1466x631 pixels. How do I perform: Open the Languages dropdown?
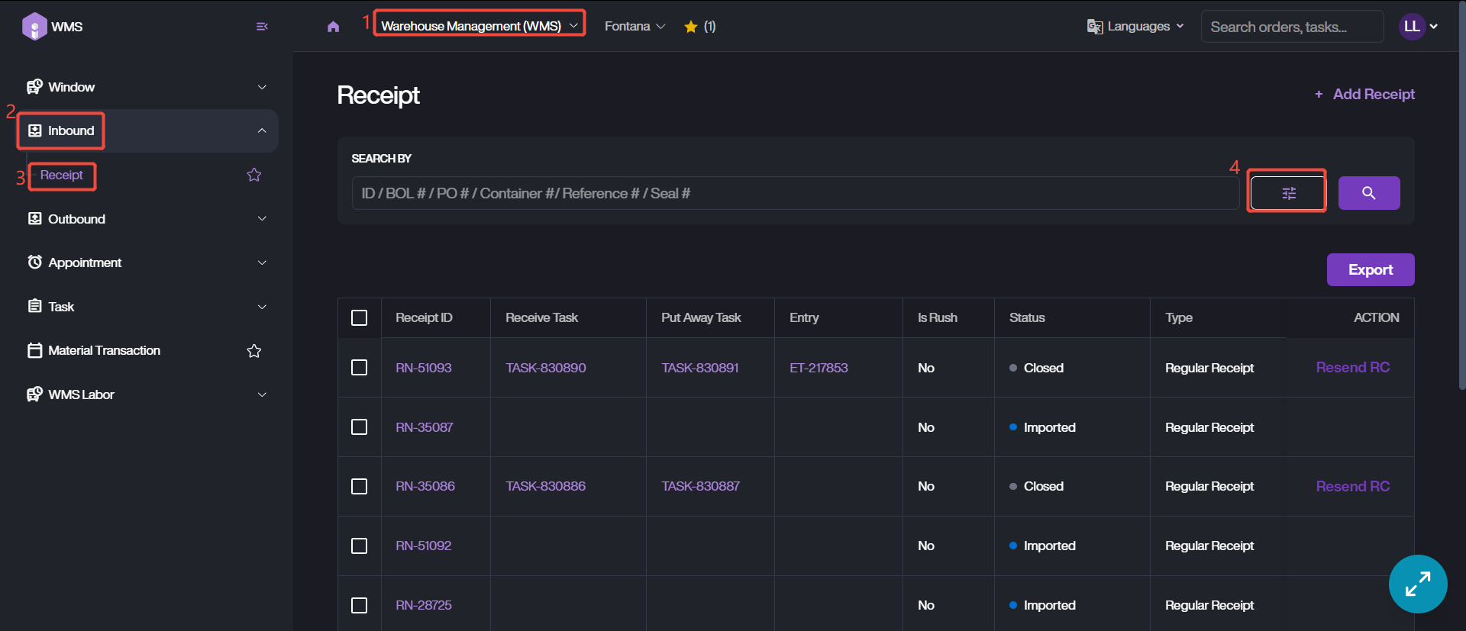pyautogui.click(x=1135, y=27)
